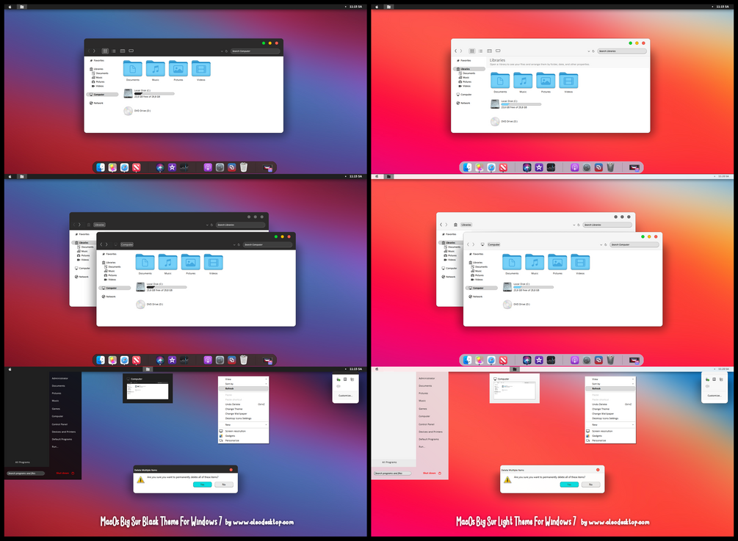The width and height of the screenshot is (738, 541).
Task: Open Music folder in light Computer window
Action: point(535,263)
